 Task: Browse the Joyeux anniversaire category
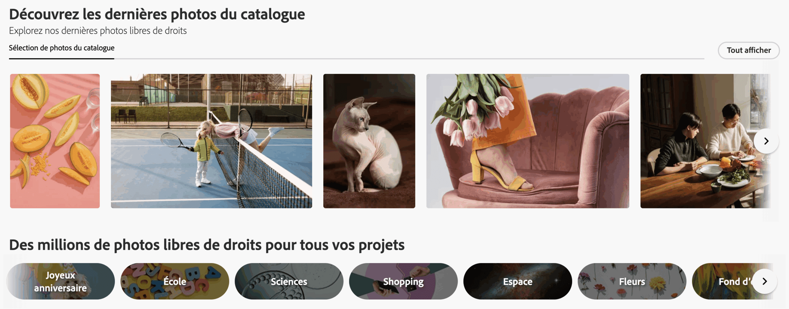coord(60,281)
